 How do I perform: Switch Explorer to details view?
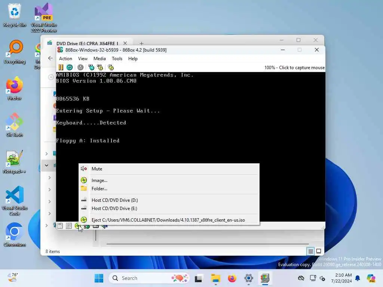pyautogui.click(x=310, y=251)
